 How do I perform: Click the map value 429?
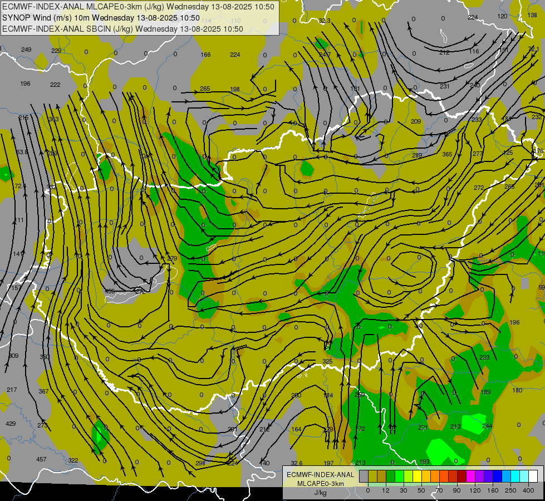coord(11,424)
